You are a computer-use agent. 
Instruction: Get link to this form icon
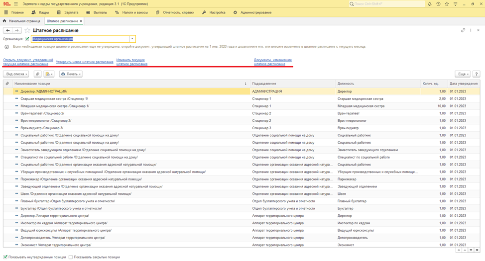point(463,30)
